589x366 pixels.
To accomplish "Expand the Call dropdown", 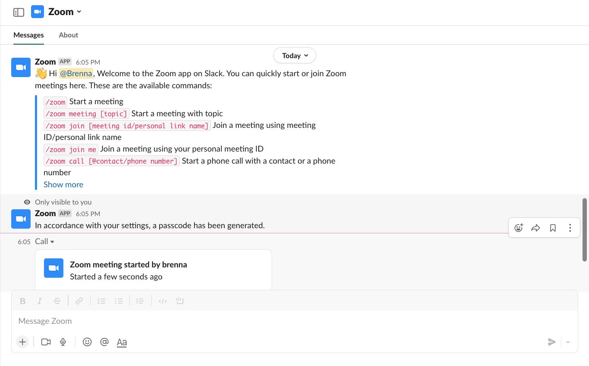I will coord(45,242).
